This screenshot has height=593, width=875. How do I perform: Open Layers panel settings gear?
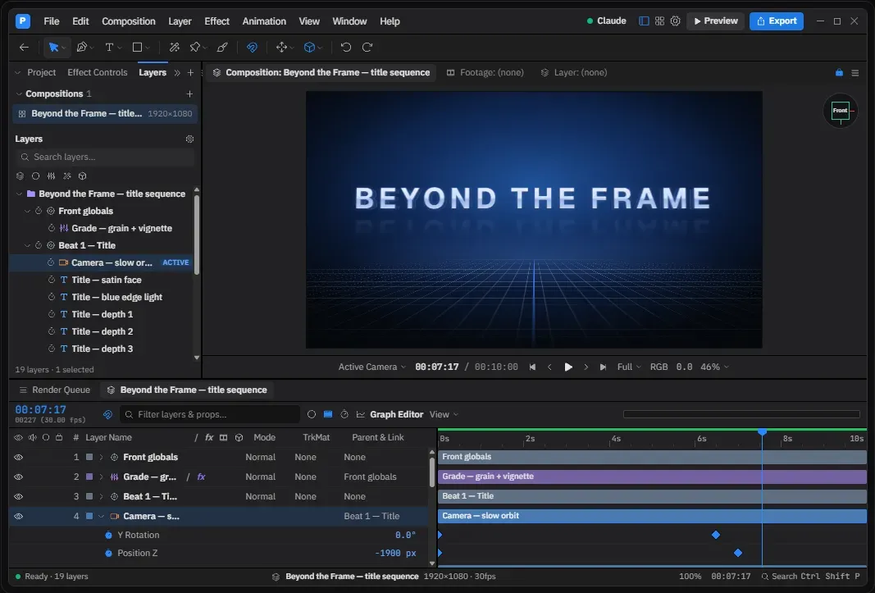pyautogui.click(x=189, y=139)
